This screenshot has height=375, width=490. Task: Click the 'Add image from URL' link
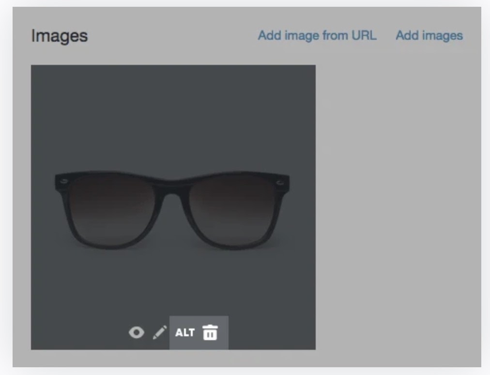click(x=317, y=35)
